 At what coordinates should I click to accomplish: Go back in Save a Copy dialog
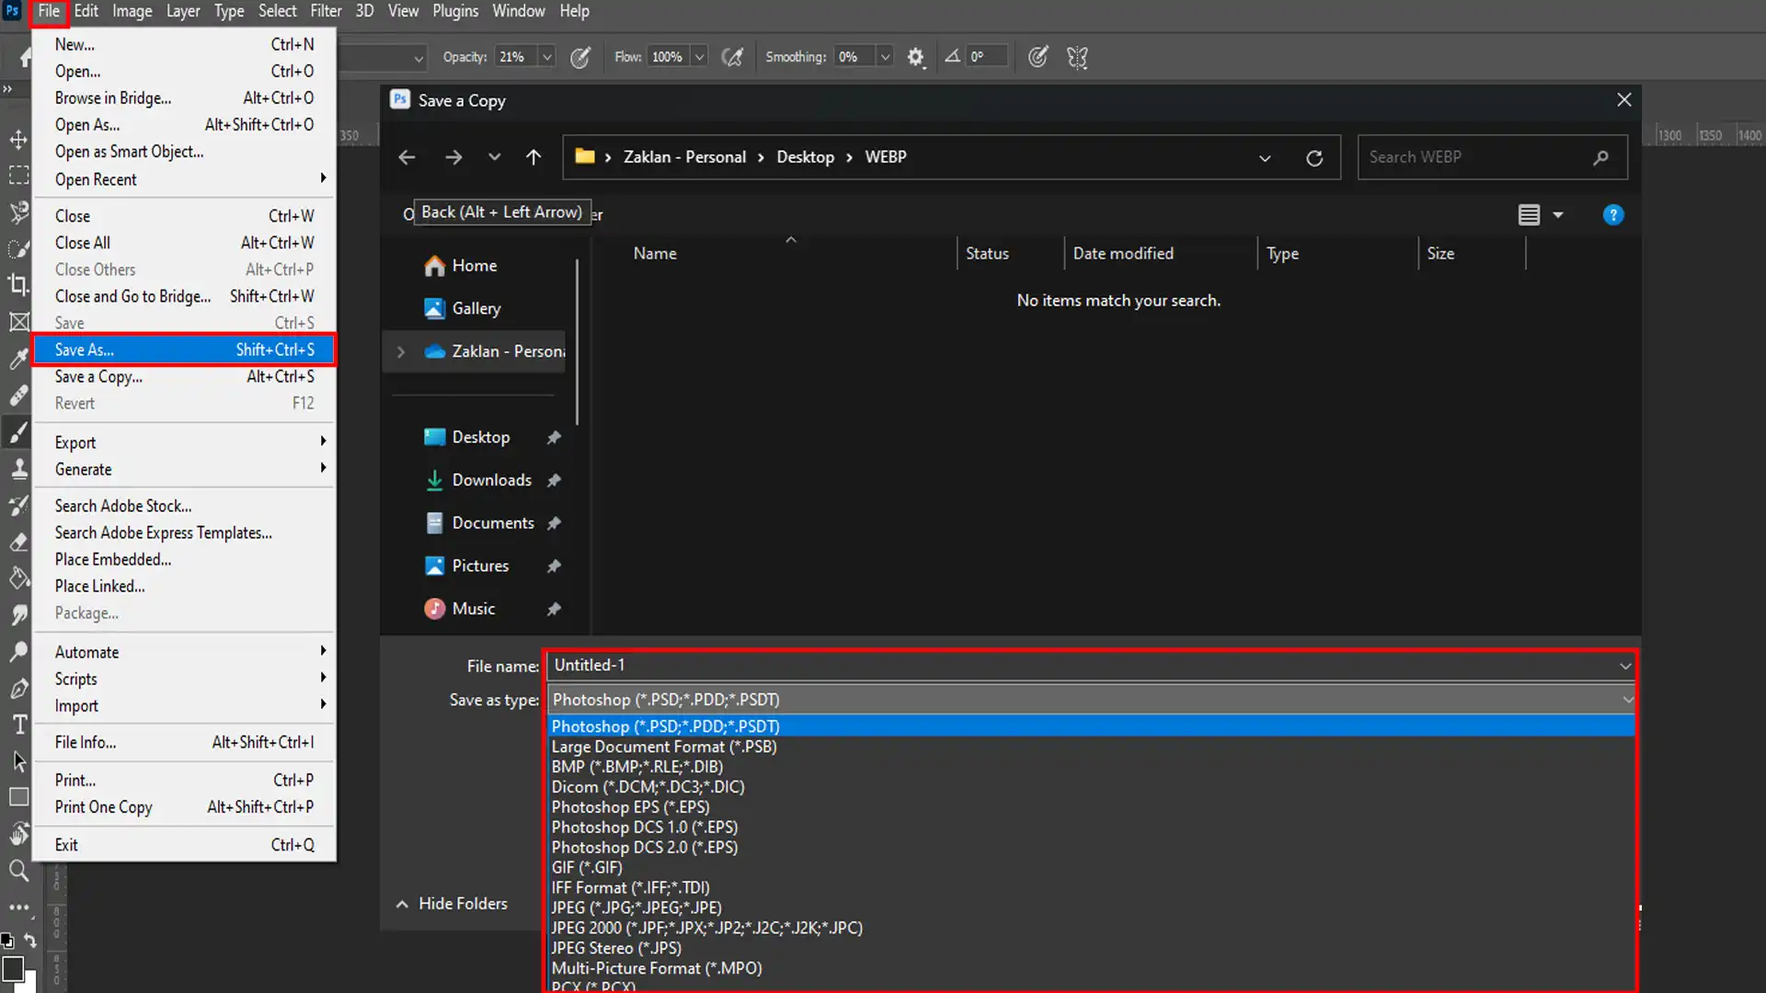pyautogui.click(x=407, y=157)
